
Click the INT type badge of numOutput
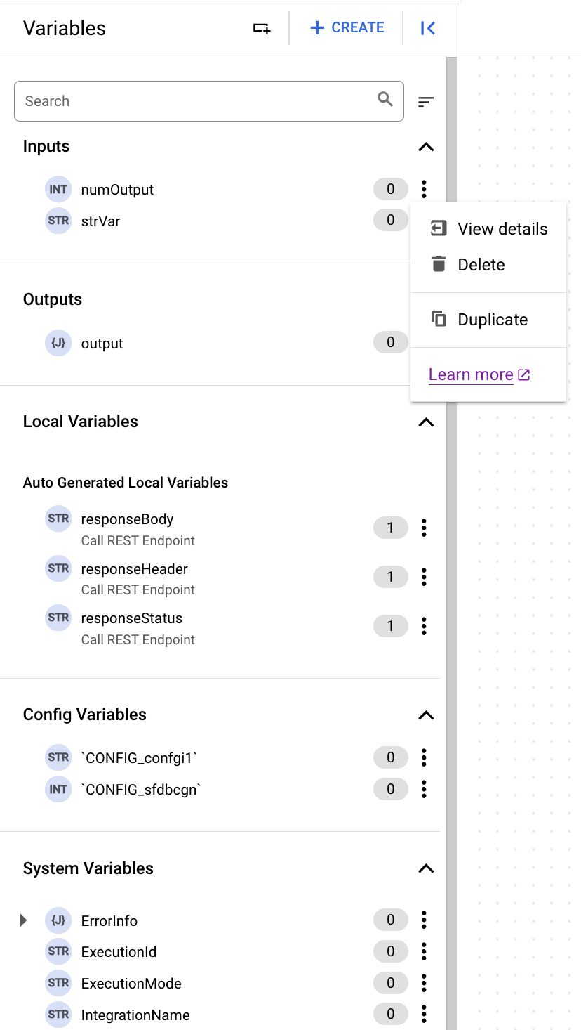pyautogui.click(x=58, y=188)
